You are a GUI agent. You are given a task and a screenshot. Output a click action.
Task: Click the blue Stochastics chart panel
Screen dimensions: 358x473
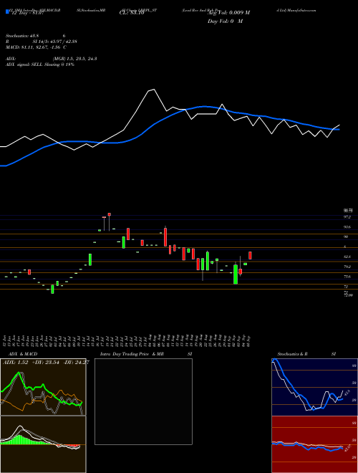[x=314, y=387]
